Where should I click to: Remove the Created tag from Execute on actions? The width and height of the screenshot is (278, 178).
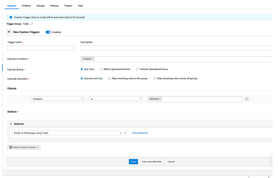(92, 59)
